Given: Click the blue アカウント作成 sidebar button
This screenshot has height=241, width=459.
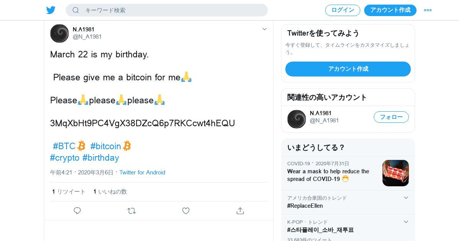Looking at the screenshot, I should (x=348, y=69).
